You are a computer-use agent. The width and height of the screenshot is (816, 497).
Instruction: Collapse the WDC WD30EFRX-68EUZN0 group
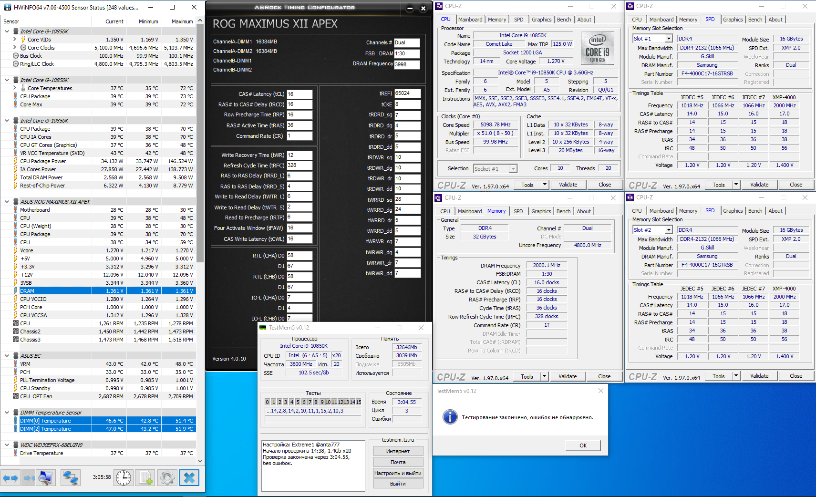point(7,445)
